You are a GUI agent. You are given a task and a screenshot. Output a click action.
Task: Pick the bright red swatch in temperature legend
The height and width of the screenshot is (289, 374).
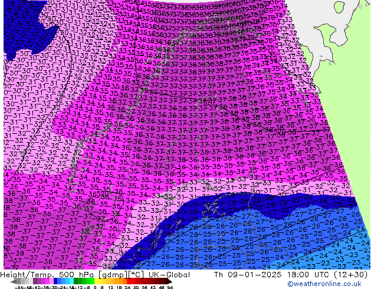coord(129,281)
